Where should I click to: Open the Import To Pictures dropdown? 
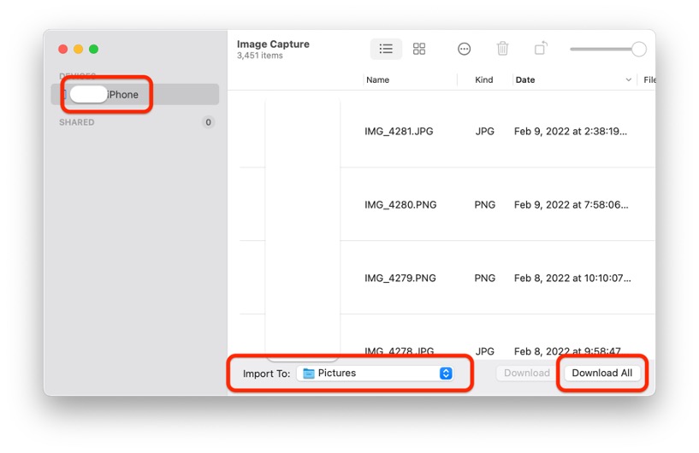coord(445,374)
